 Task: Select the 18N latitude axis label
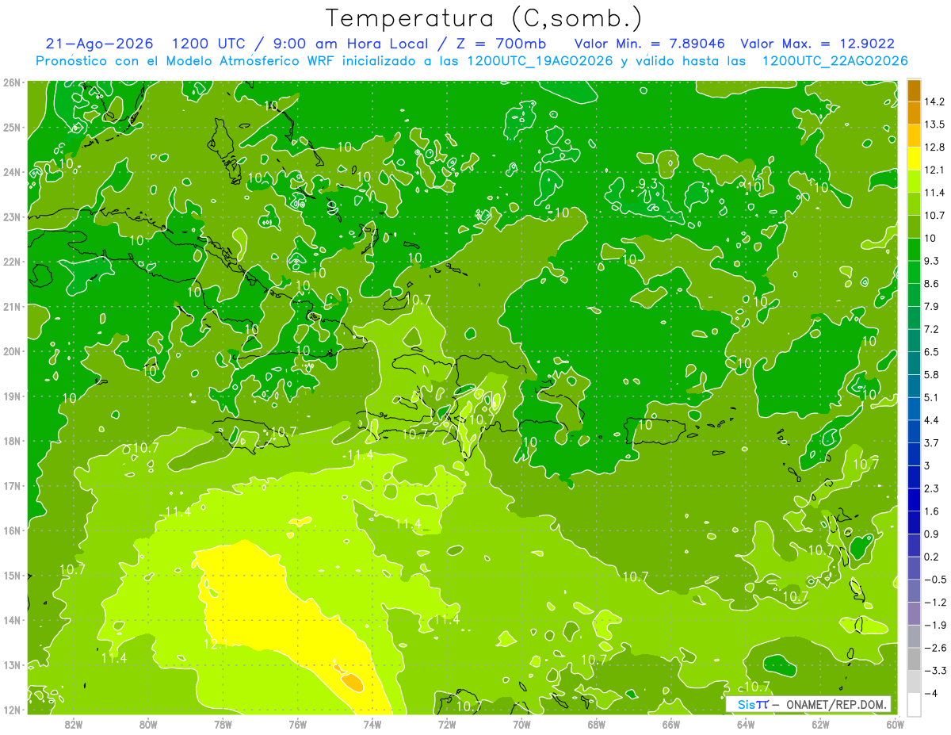pyautogui.click(x=12, y=441)
